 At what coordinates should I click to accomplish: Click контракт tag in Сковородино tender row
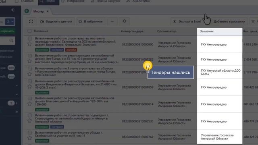pyautogui.click(x=57, y=127)
